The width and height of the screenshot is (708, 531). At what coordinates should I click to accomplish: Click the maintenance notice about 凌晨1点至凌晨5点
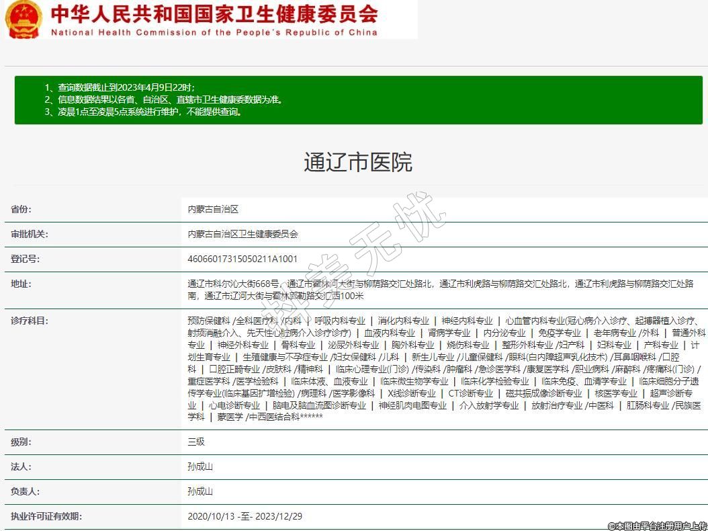[x=143, y=112]
